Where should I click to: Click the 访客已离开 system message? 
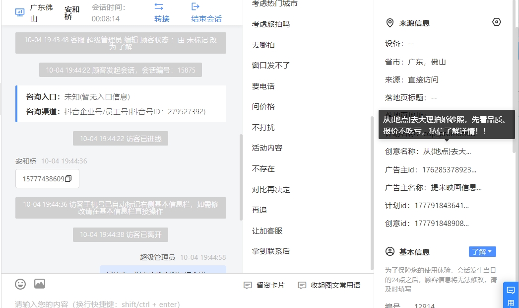121,235
